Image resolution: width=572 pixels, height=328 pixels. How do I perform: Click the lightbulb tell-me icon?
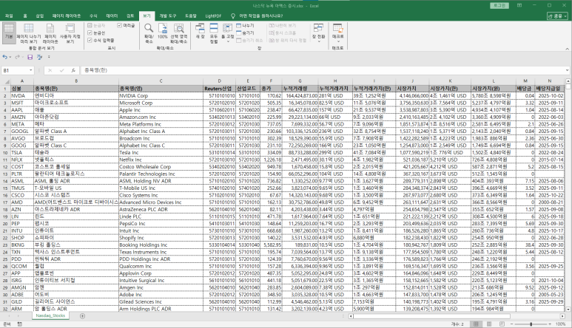(x=233, y=16)
